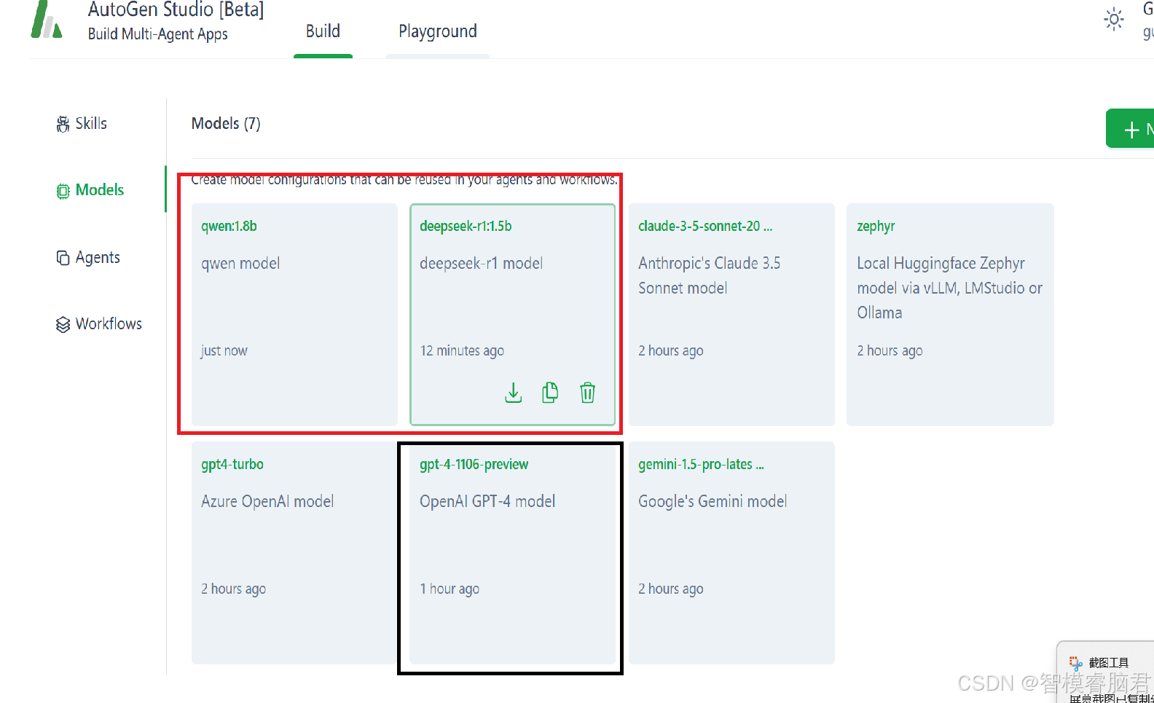Click '2 hours ago' on the gemini card
Screen dimensions: 1154x703
[671, 589]
